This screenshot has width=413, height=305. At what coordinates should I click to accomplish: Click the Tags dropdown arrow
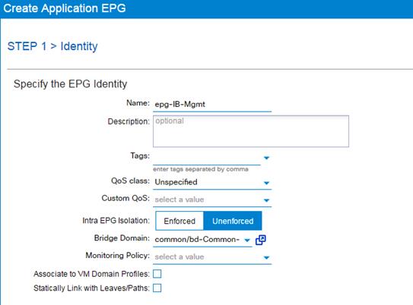pyautogui.click(x=266, y=158)
